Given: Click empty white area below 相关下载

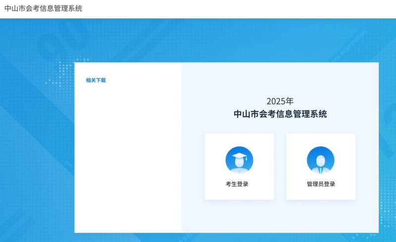Looking at the screenshot, I should 128,159.
